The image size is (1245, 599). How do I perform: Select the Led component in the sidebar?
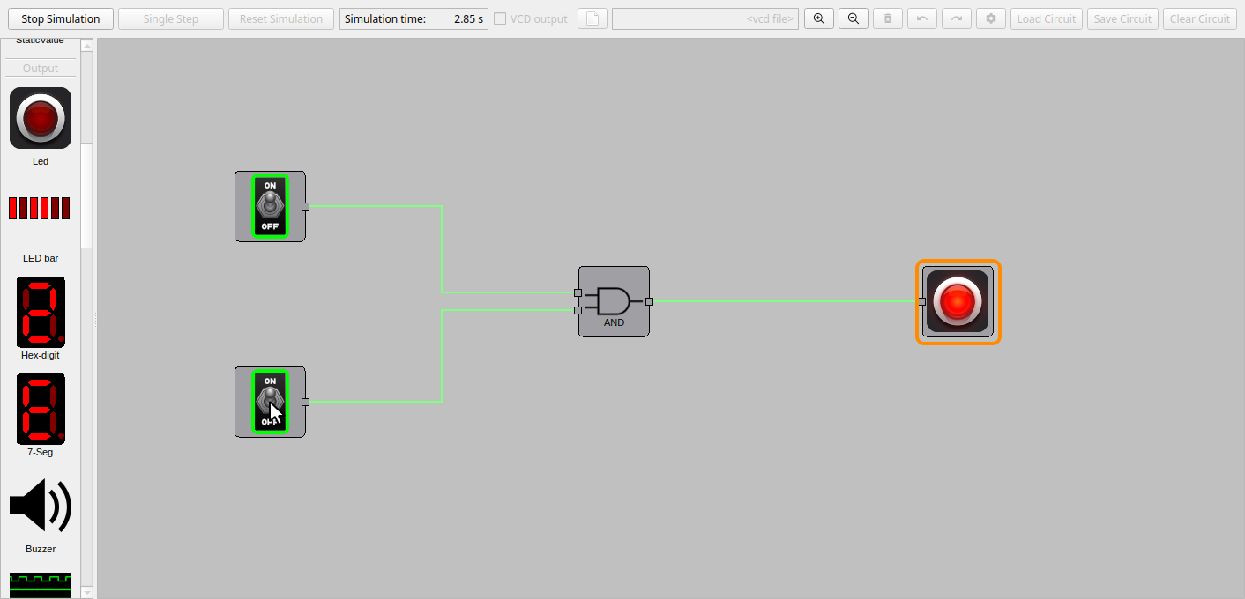41,118
